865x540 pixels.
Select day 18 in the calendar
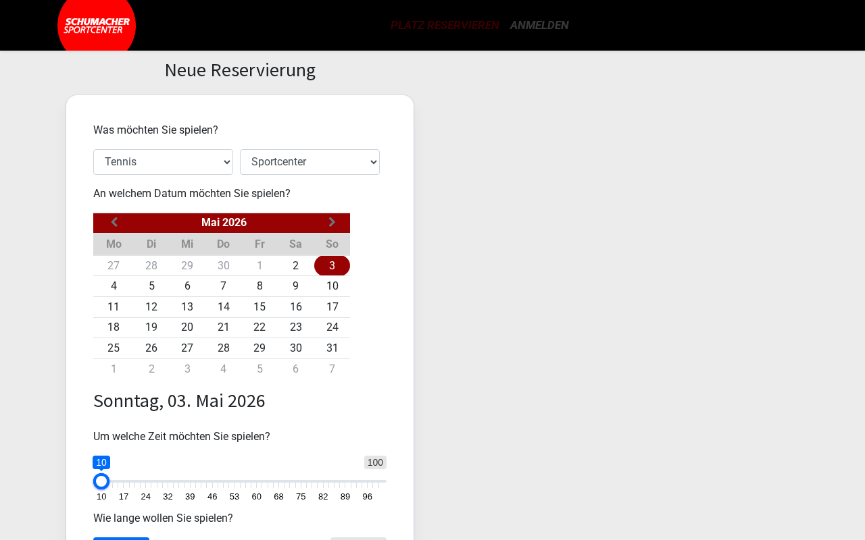coord(114,327)
